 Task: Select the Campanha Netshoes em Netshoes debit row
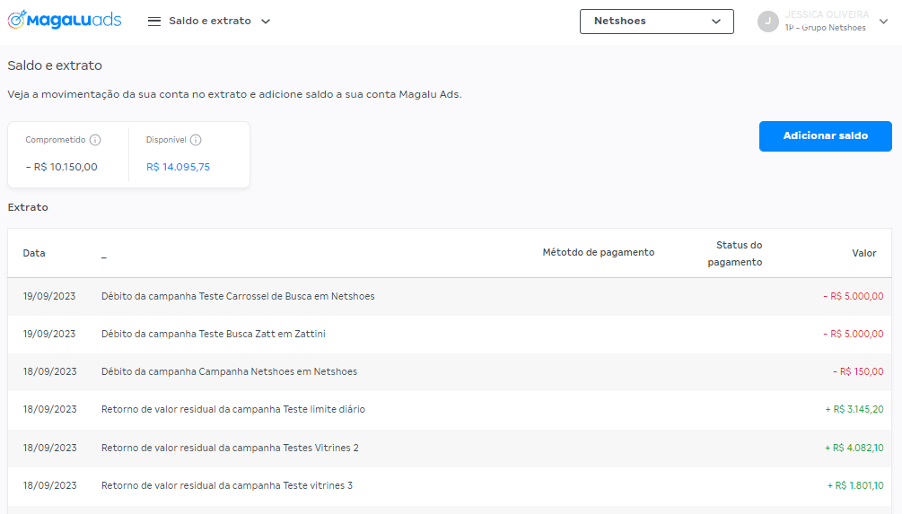[x=450, y=372]
